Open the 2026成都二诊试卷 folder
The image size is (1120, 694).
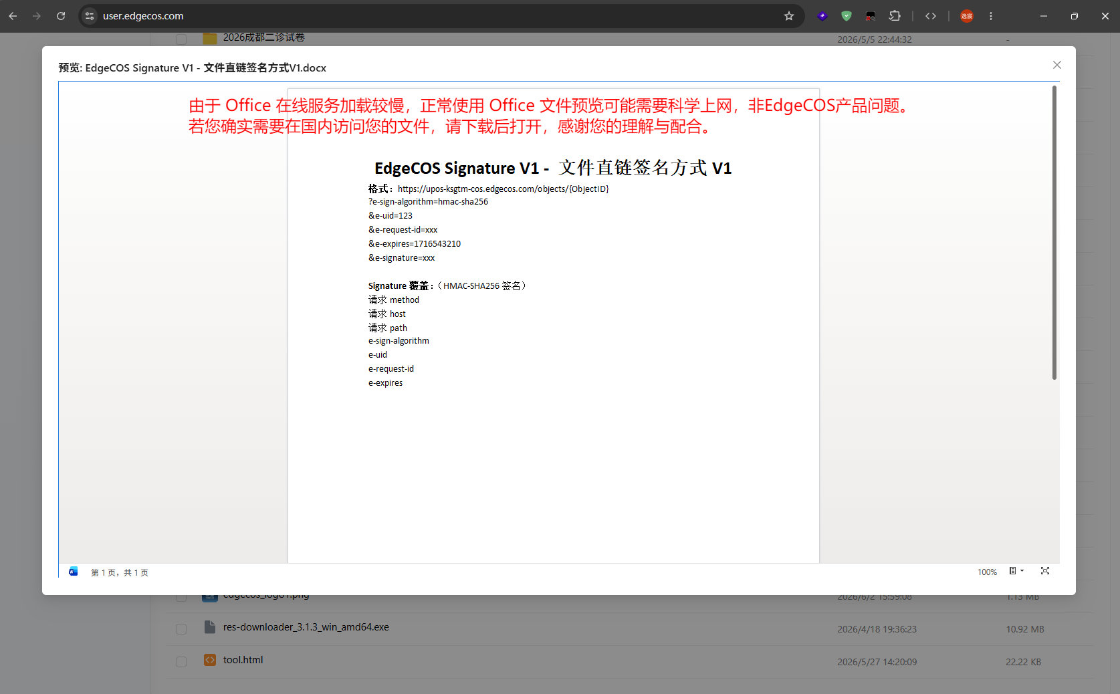(263, 37)
